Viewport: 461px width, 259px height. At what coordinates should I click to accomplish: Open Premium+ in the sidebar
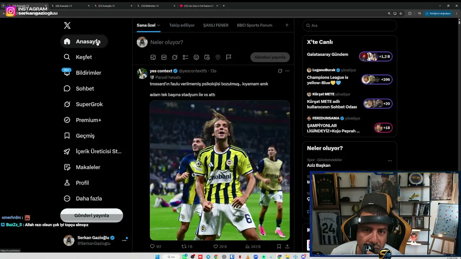82,120
